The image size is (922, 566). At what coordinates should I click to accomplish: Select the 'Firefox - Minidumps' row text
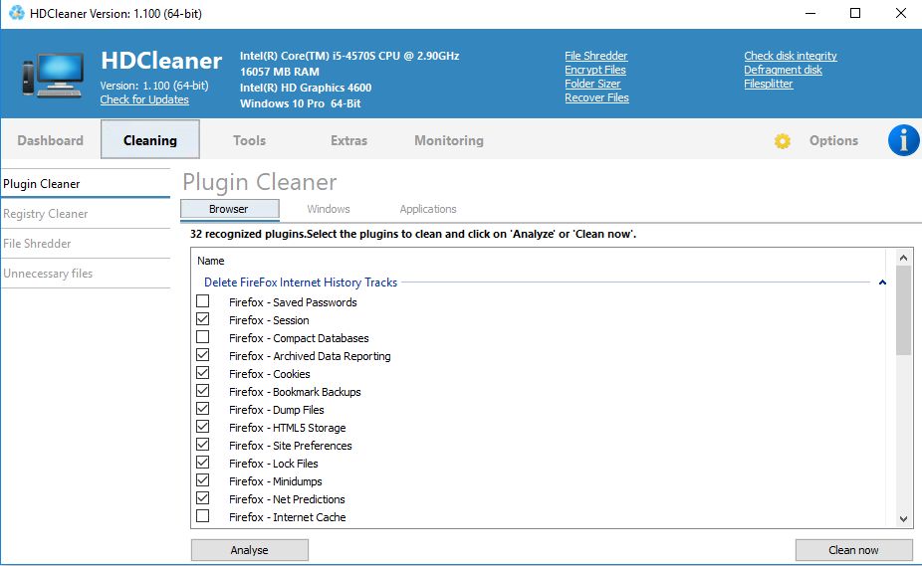point(275,481)
